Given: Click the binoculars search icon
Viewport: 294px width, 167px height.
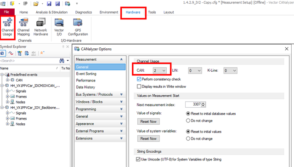Looking at the screenshot, I should click(62, 61).
